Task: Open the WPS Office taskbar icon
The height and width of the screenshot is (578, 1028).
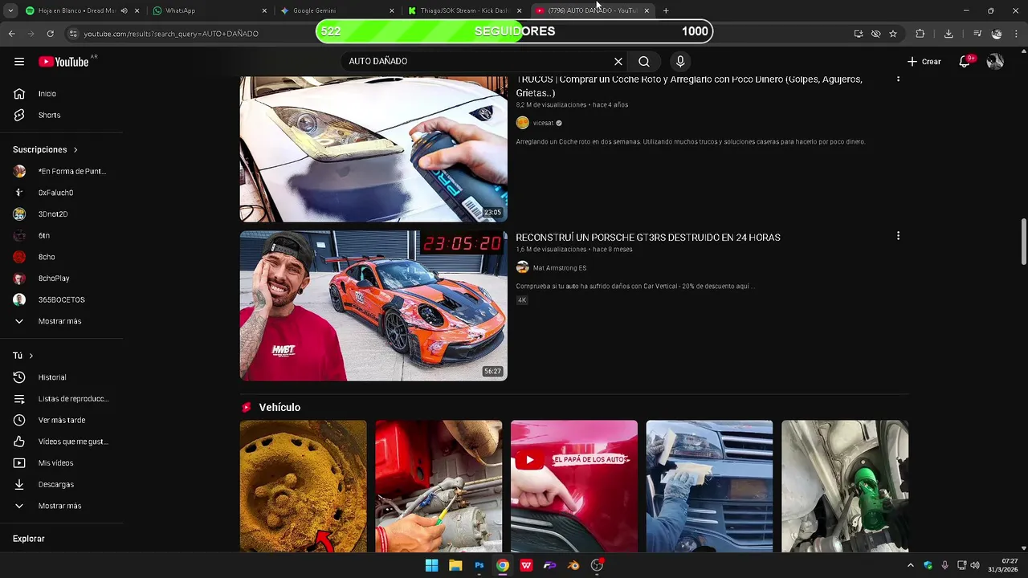Action: click(x=526, y=565)
